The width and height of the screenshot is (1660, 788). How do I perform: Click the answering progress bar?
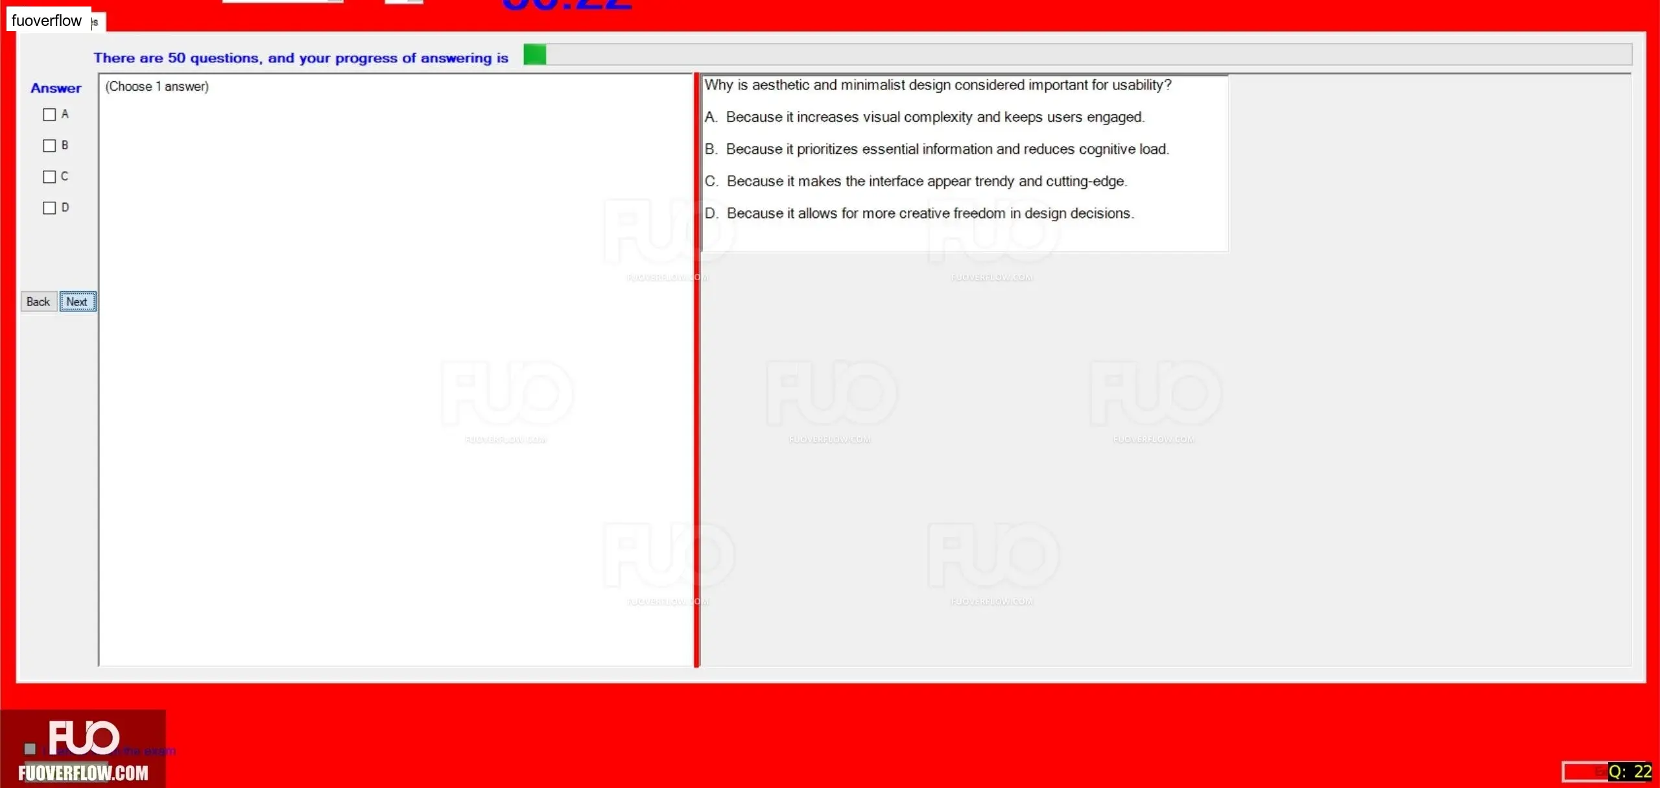click(x=1078, y=54)
